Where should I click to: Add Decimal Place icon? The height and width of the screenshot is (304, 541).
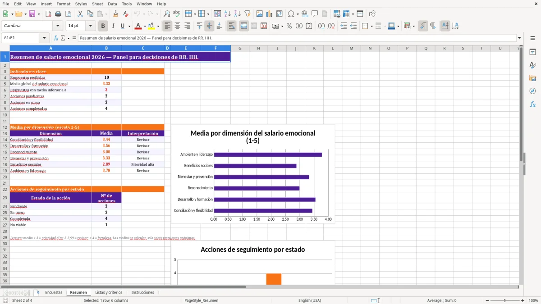coord(321,26)
